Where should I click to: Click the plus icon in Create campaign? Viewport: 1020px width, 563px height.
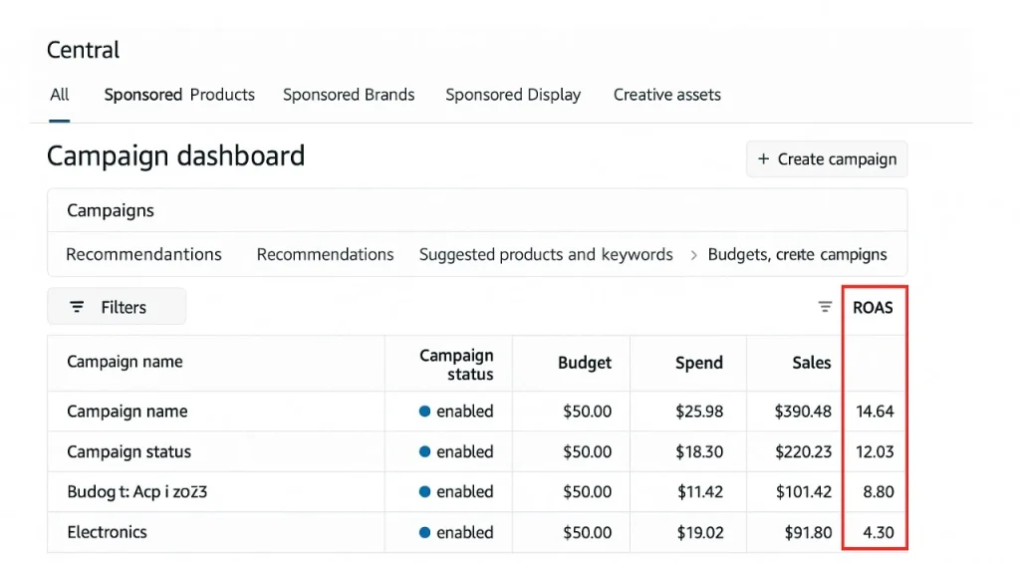coord(764,159)
